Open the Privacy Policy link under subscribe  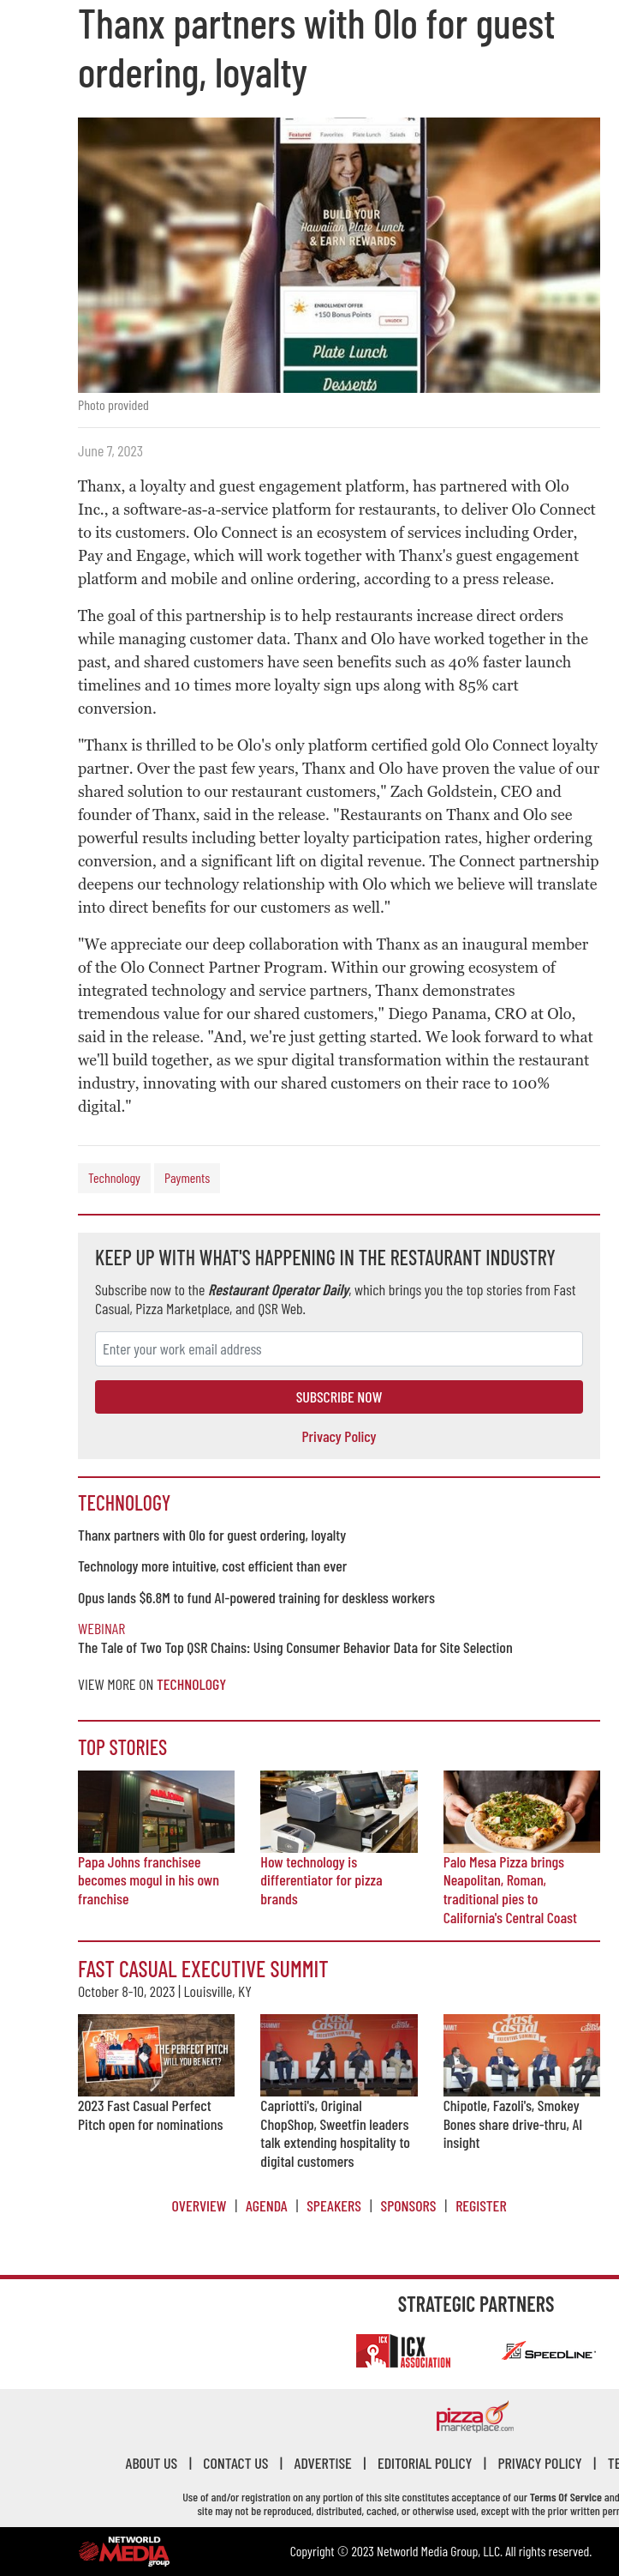pyautogui.click(x=338, y=1437)
